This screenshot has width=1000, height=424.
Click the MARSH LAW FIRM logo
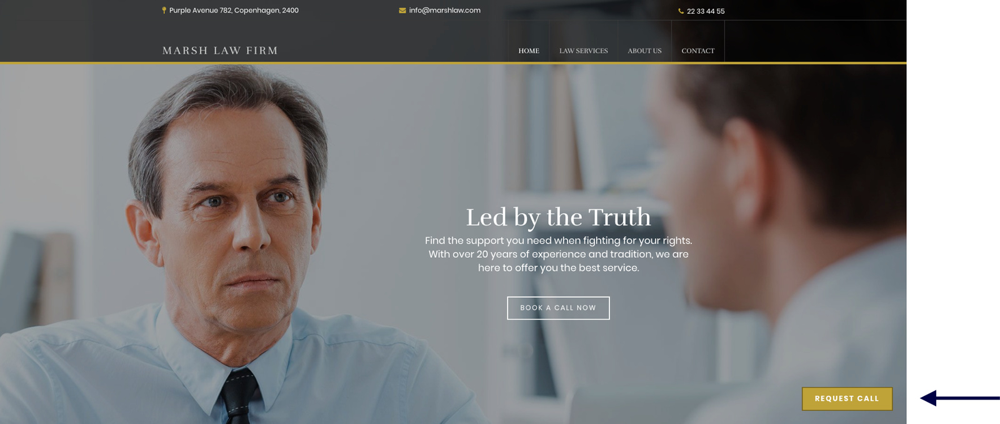(220, 51)
